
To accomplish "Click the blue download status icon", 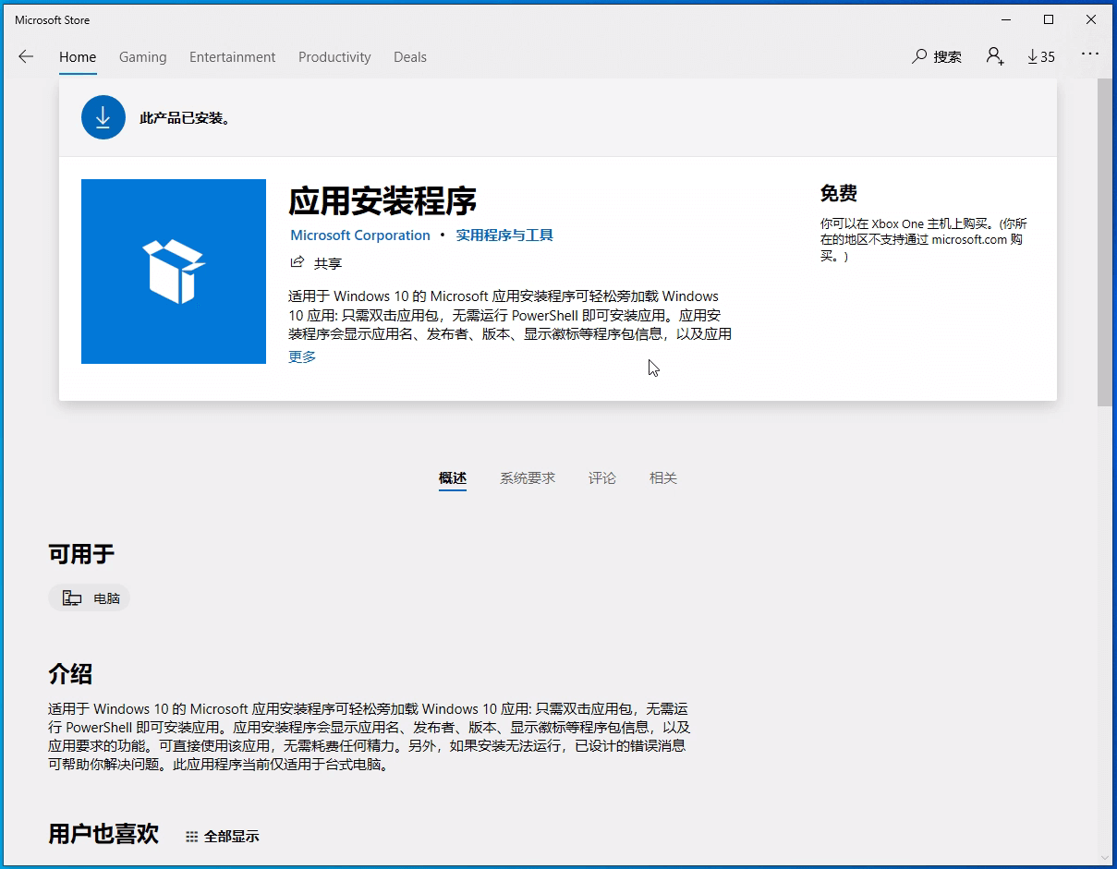I will [103, 117].
